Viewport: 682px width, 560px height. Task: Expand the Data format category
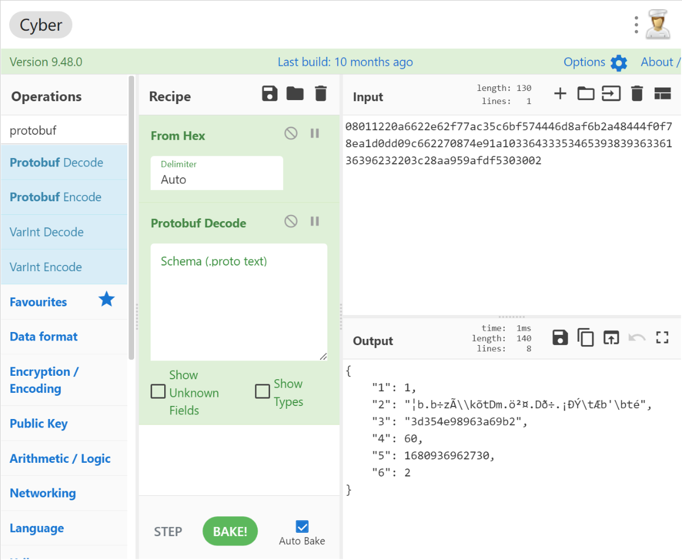(x=64, y=337)
